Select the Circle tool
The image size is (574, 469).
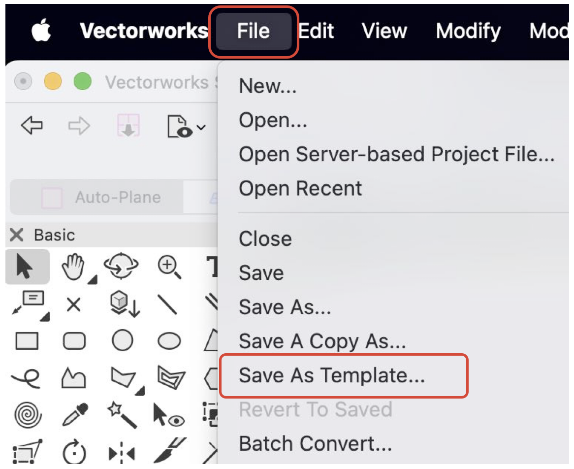(122, 341)
